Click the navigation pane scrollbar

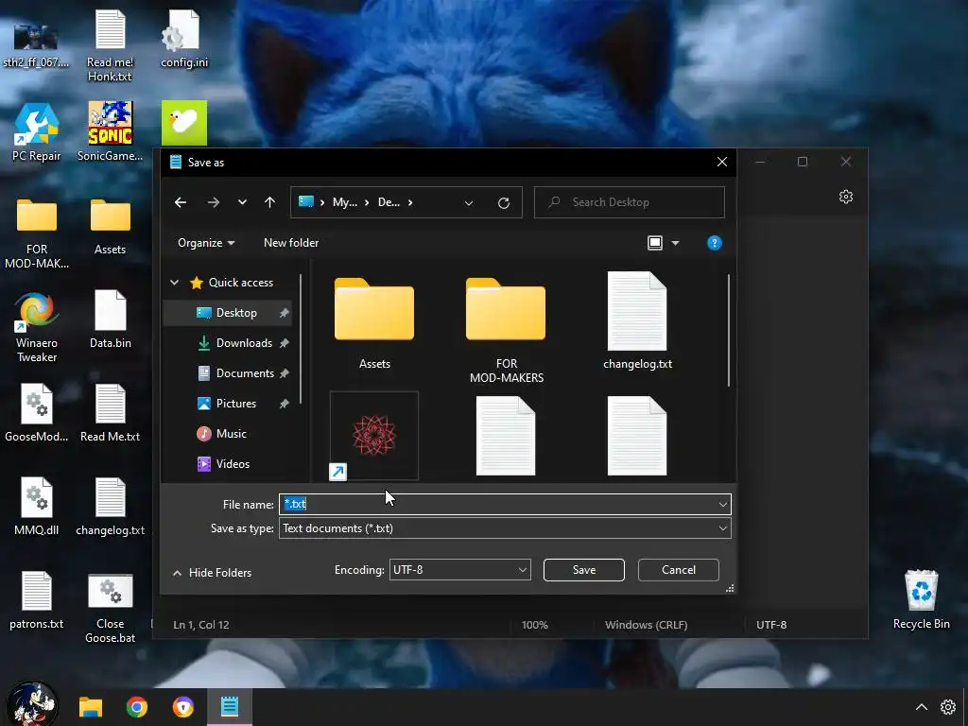coord(301,339)
